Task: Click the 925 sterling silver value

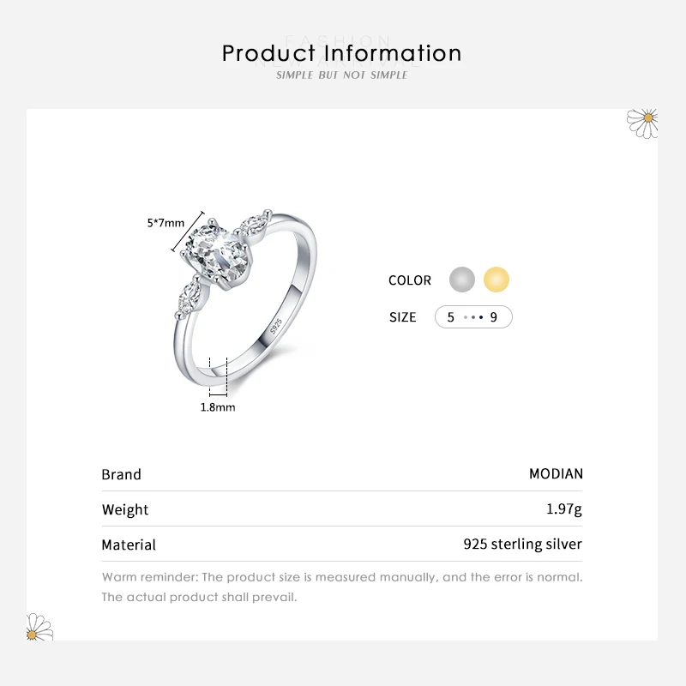Action: 522,544
